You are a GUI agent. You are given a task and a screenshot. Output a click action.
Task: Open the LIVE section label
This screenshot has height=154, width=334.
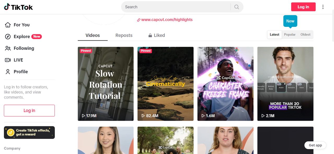18,60
